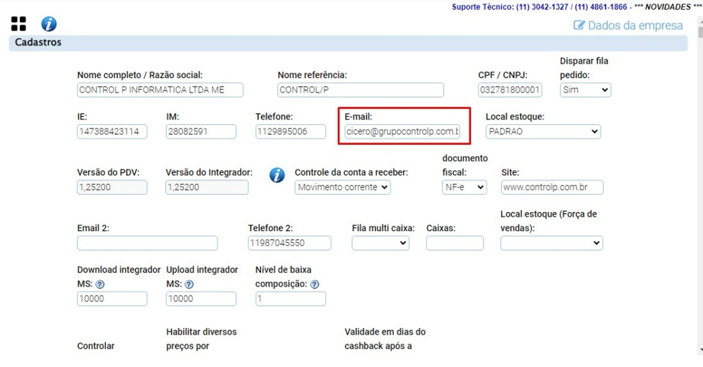Click help icon beside Download integrador MS
Image resolution: width=703 pixels, height=367 pixels.
[100, 285]
